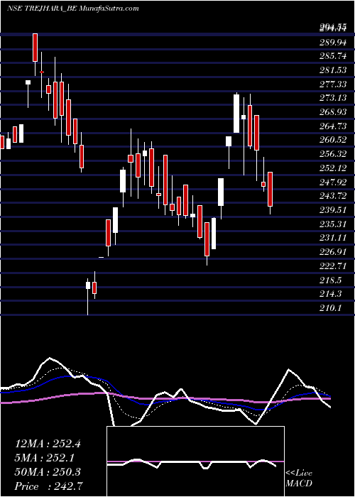Click the last red candlestick on the right

coord(270,190)
